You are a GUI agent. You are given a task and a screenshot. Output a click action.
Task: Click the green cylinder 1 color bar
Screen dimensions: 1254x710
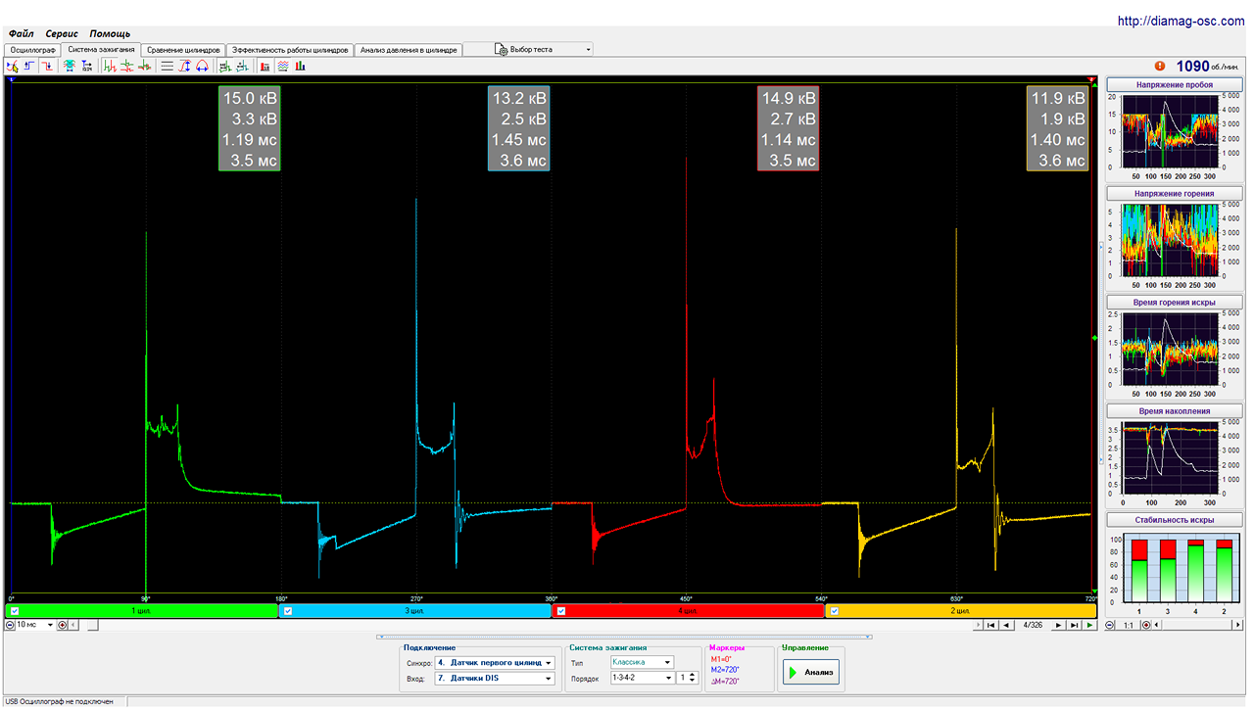tap(142, 610)
